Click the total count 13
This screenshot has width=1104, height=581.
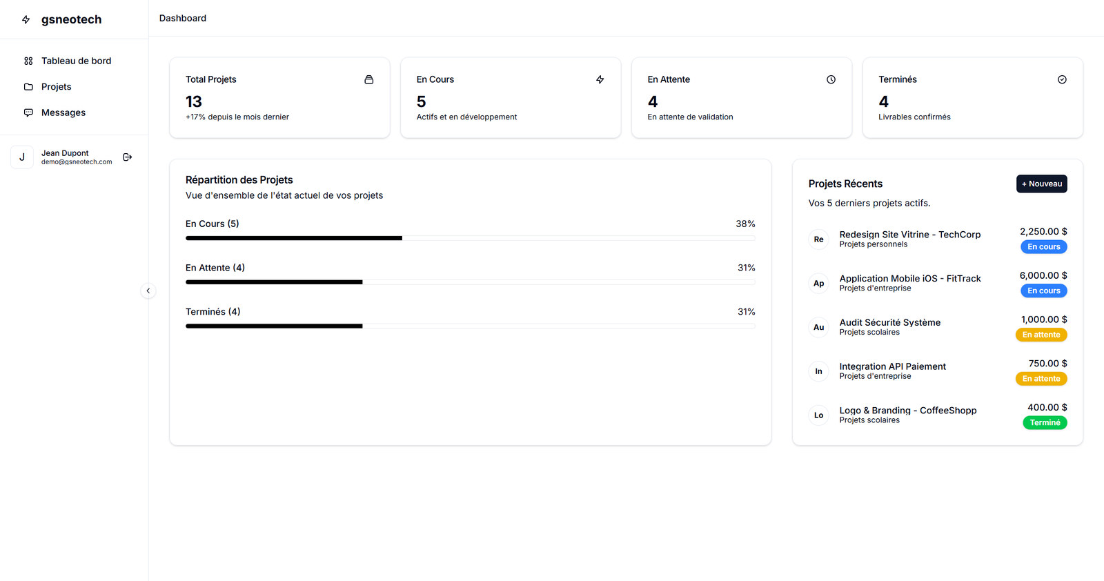194,101
